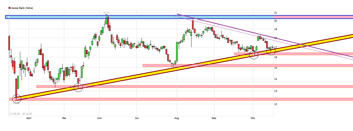The height and width of the screenshot is (131, 353).
Task: Click the "Okt." month label
Action: (253, 118)
